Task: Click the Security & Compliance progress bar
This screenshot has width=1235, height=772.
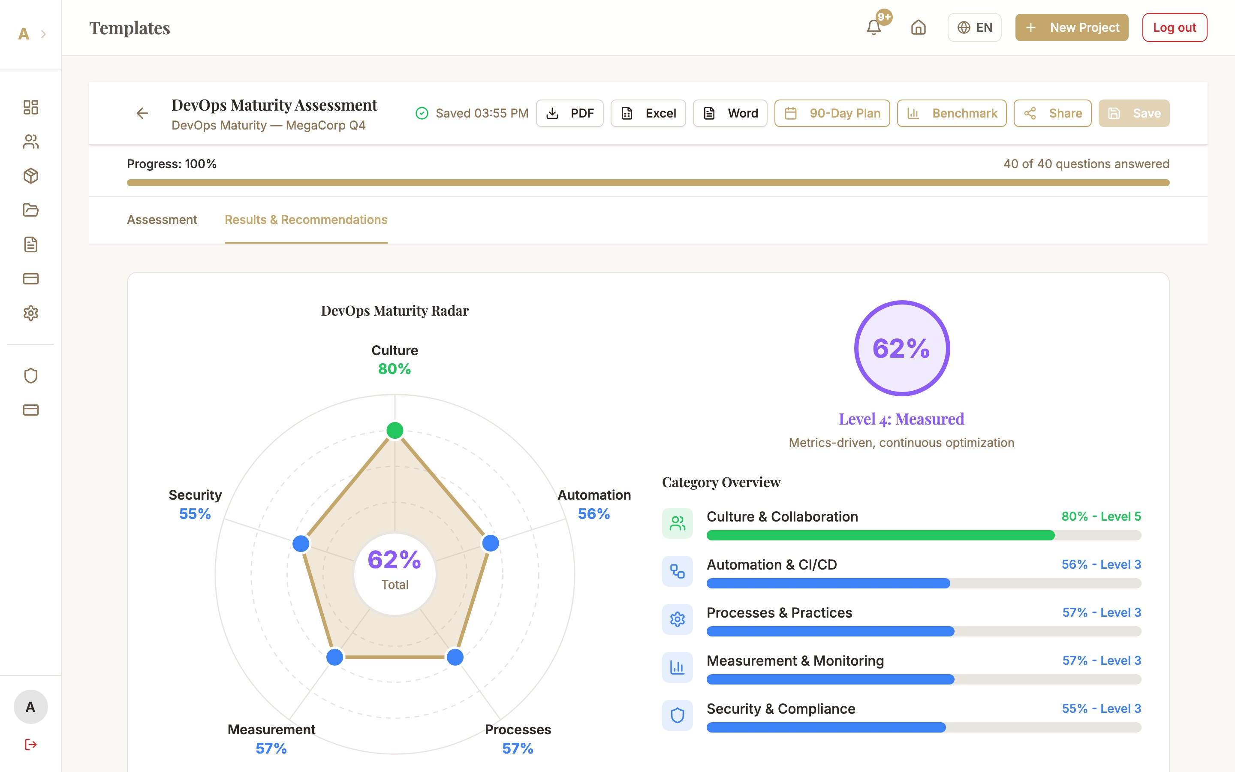Action: pos(924,727)
